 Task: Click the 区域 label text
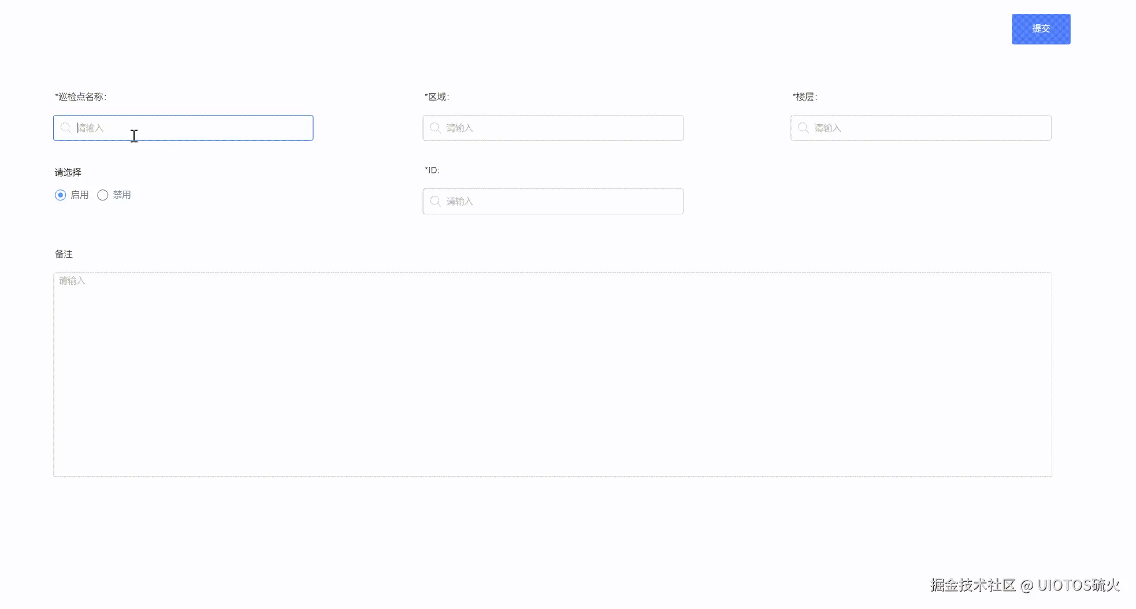tap(437, 96)
